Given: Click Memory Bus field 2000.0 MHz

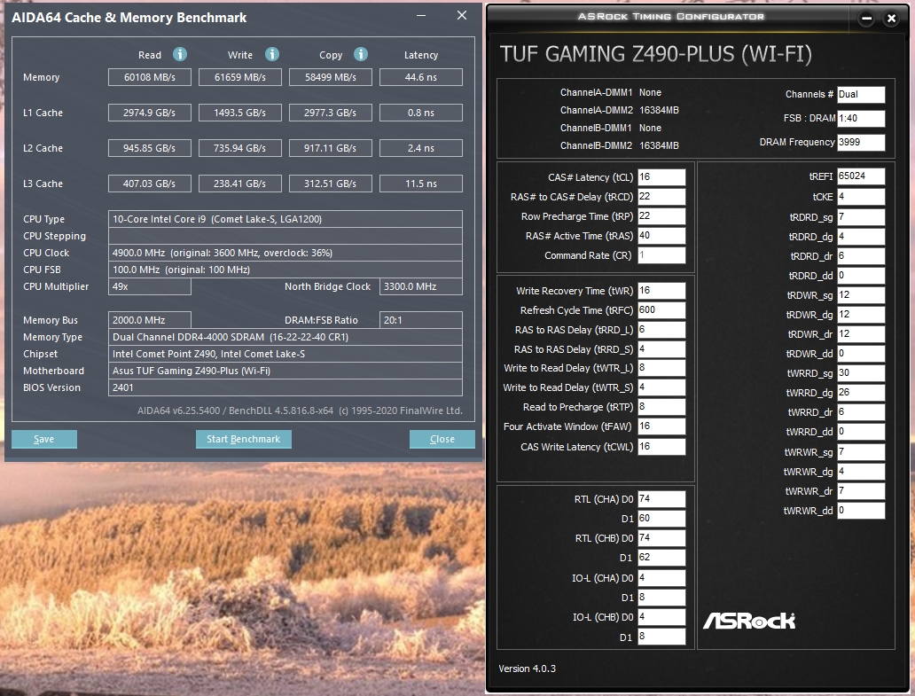Looking at the screenshot, I should click(x=149, y=320).
